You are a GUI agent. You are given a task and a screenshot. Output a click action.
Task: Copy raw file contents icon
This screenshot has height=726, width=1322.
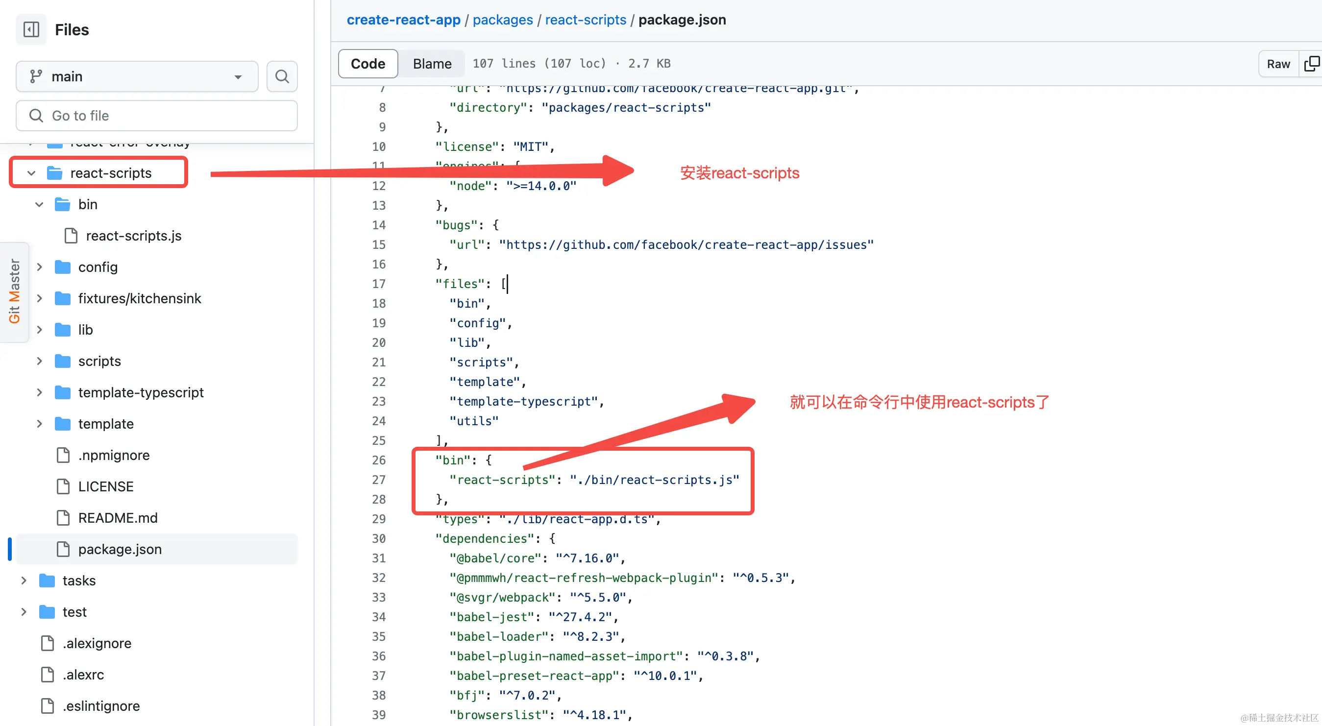[1311, 64]
